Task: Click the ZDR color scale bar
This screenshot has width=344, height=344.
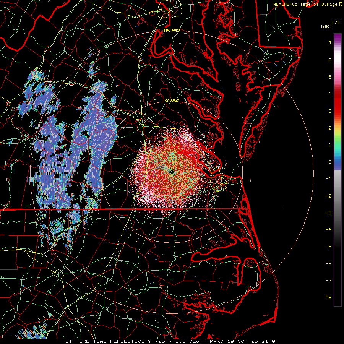Action: (x=338, y=170)
